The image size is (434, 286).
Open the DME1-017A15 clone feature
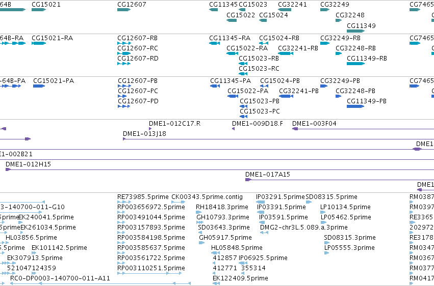[x=340, y=180]
